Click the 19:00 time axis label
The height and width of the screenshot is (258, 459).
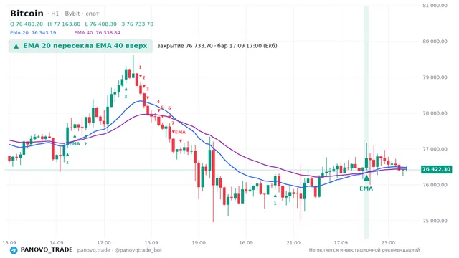[x=199, y=243]
